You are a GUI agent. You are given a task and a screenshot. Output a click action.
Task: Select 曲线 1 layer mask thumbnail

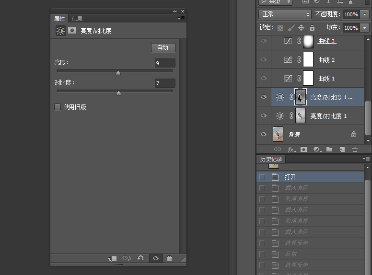pos(308,78)
